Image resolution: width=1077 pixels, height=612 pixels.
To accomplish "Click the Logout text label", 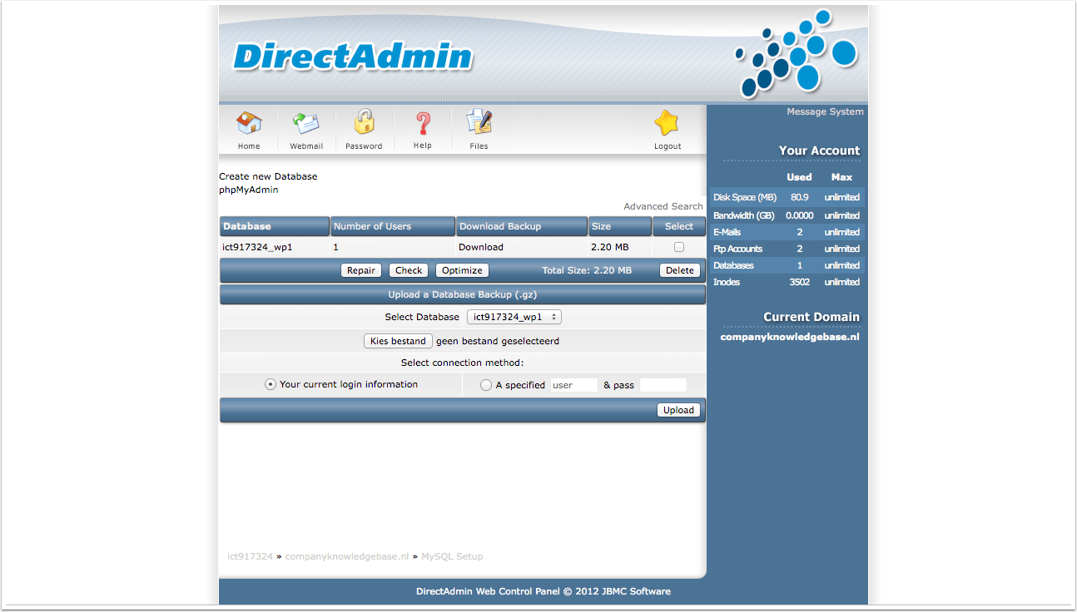I will click(668, 146).
